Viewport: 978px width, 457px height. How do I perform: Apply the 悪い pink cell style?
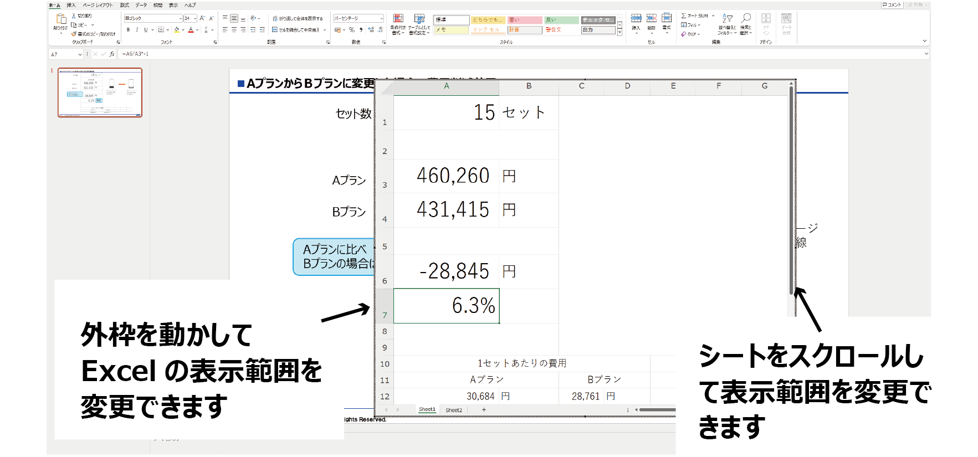[x=525, y=20]
